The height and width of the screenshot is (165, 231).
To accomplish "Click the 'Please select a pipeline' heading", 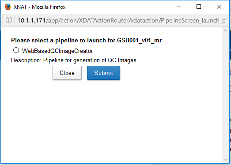I will 86,40.
